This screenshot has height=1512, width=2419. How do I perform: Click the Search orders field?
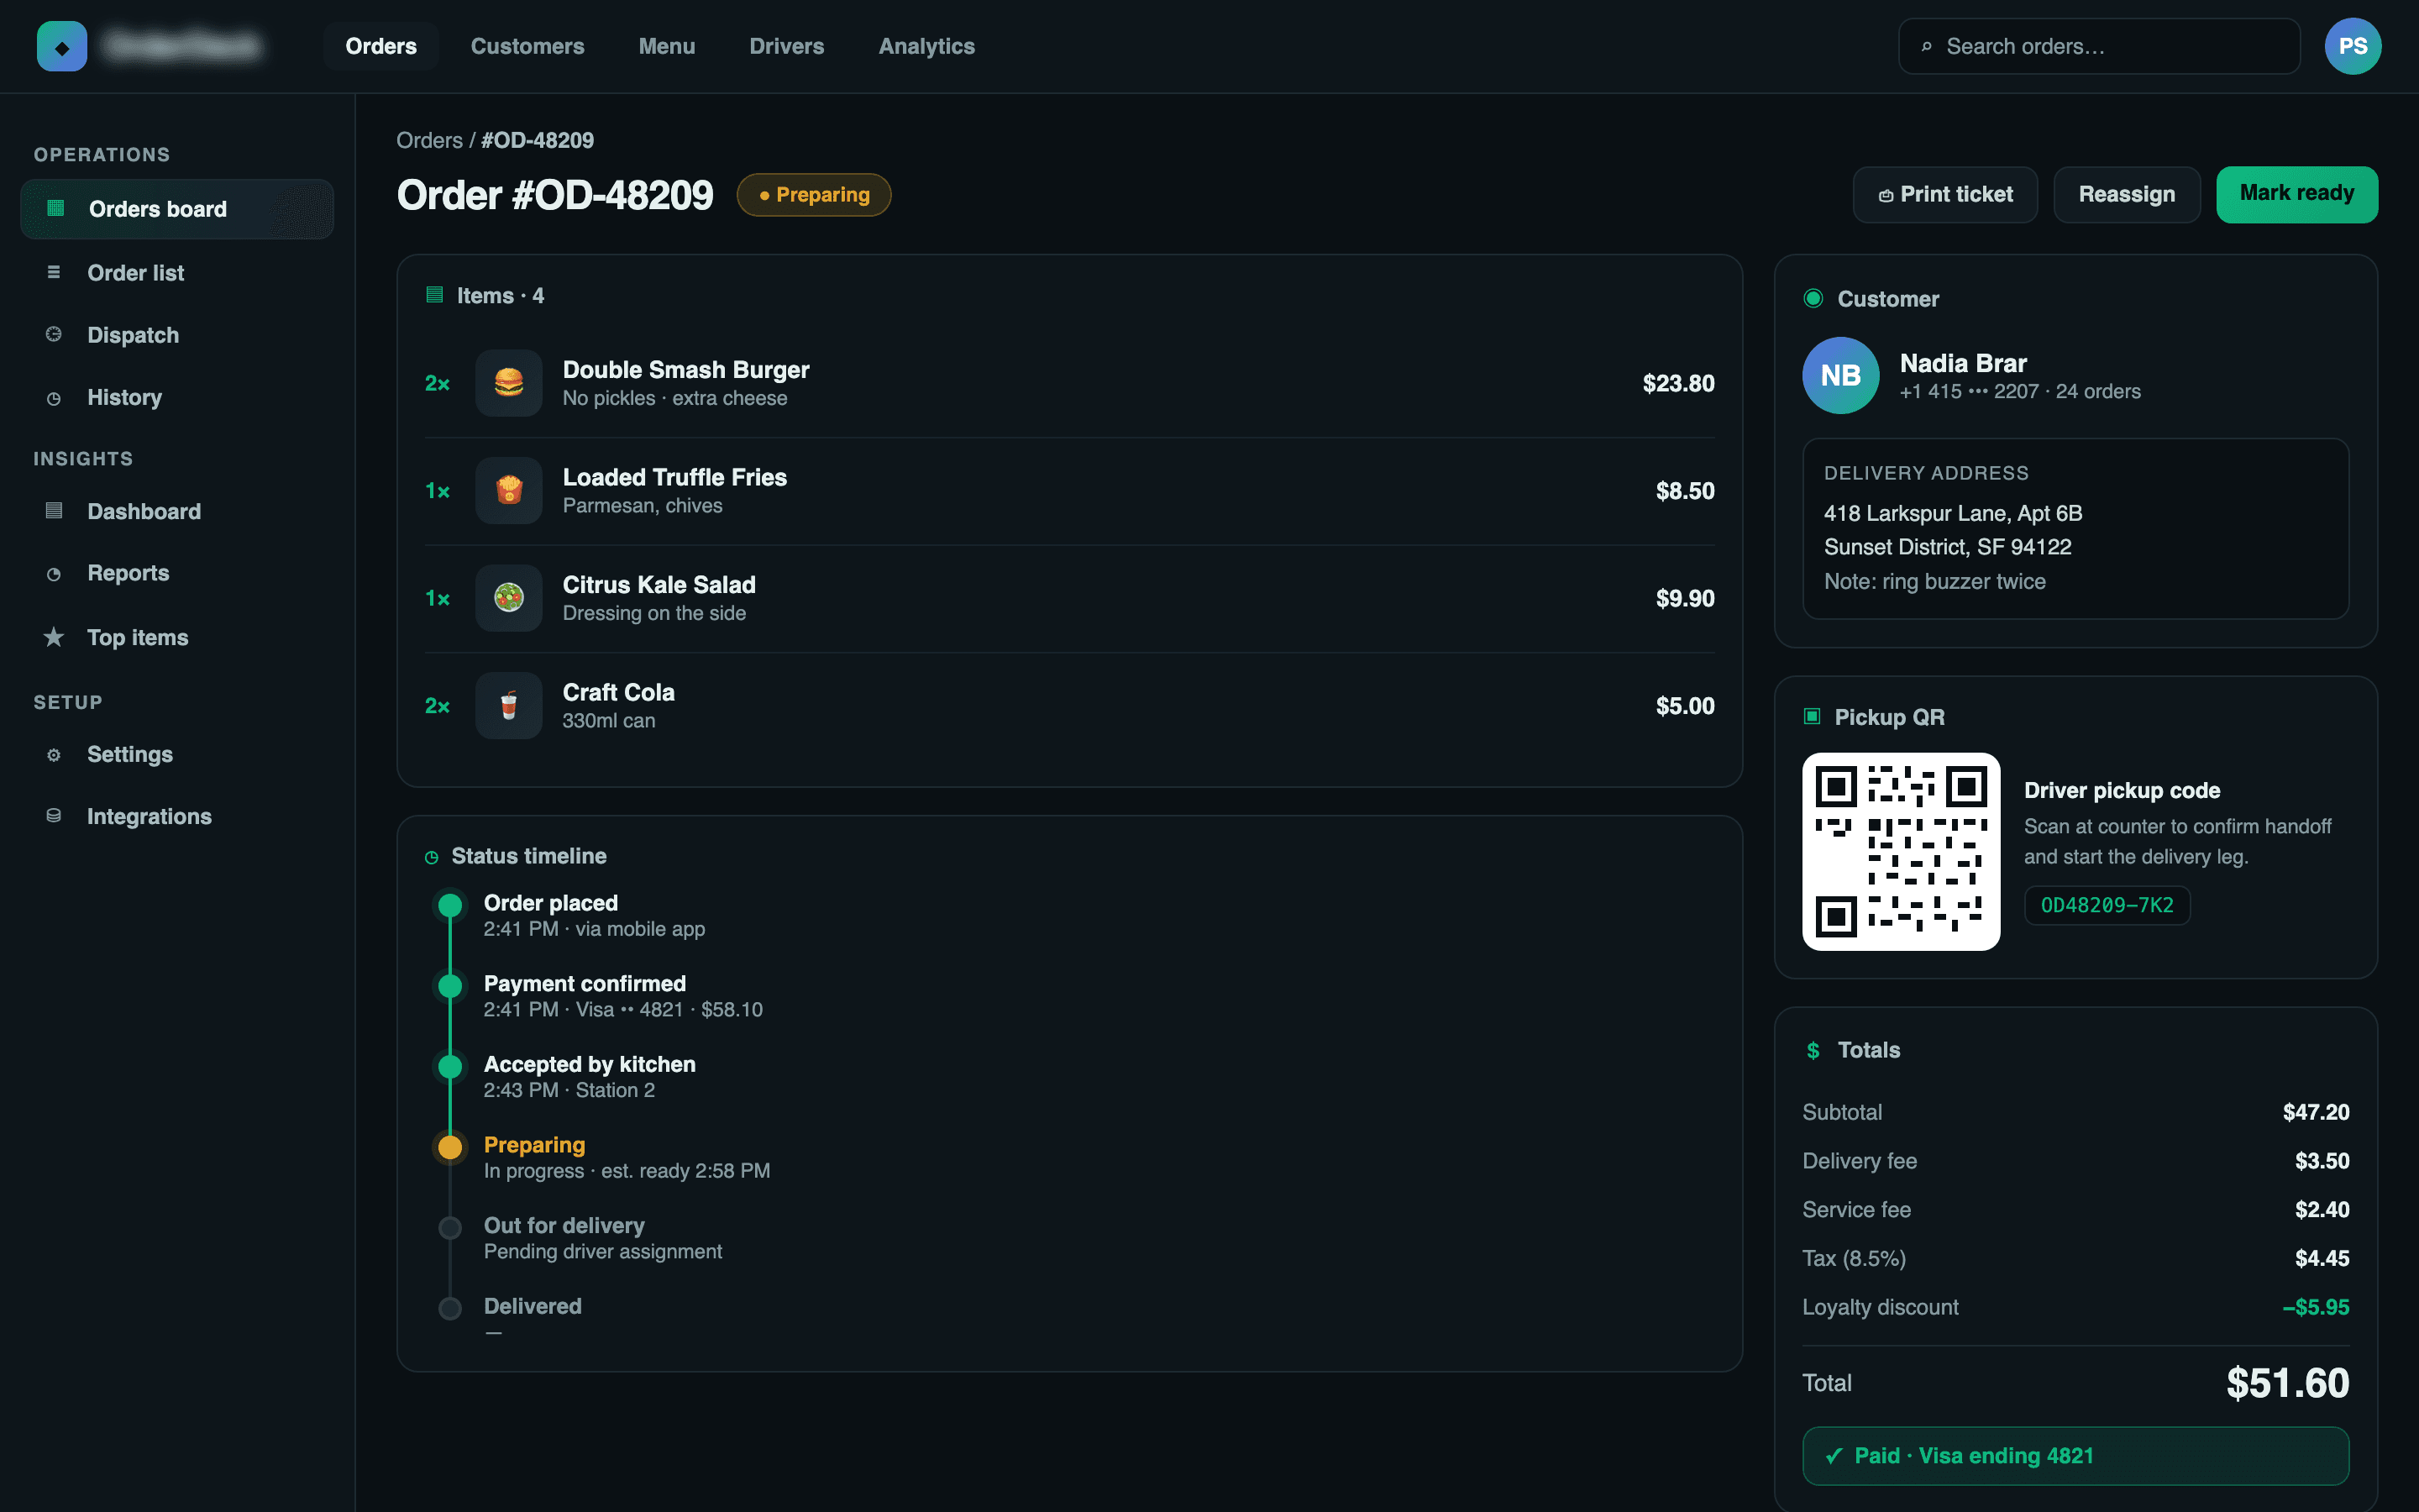click(x=2099, y=46)
